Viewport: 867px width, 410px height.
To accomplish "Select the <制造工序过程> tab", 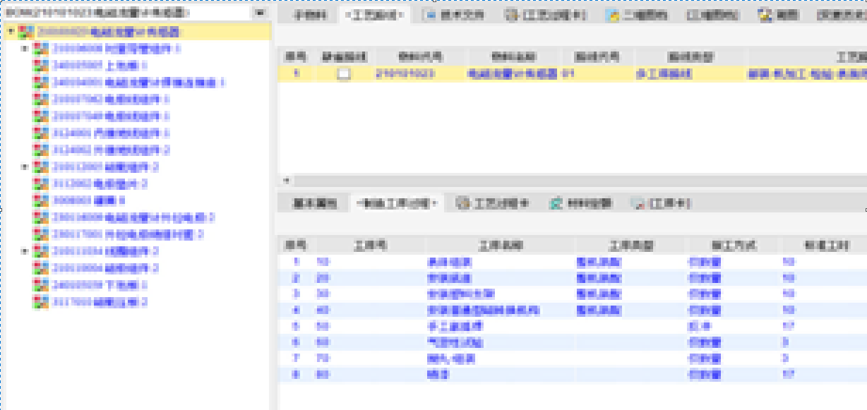I will pyautogui.click(x=397, y=203).
